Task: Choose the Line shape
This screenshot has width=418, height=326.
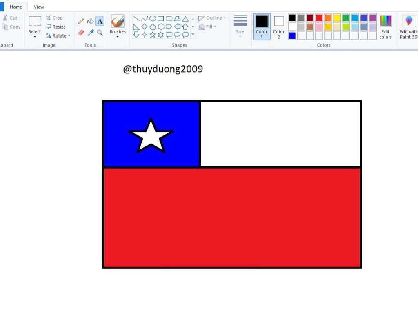Action: coord(136,18)
